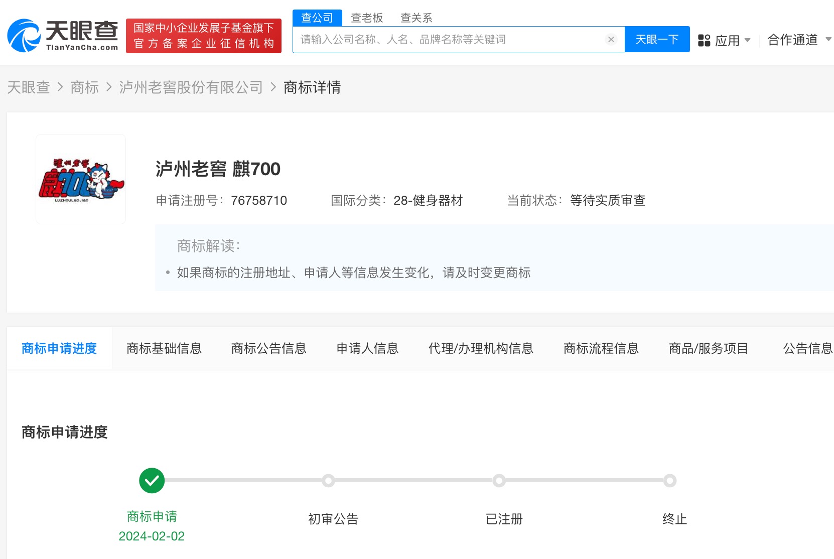The height and width of the screenshot is (559, 834).
Task: Select the 商标申请进度 tab
Action: pos(59,348)
